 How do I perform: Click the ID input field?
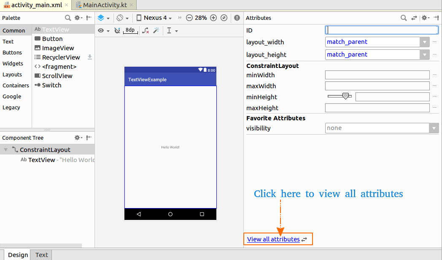[x=382, y=30]
